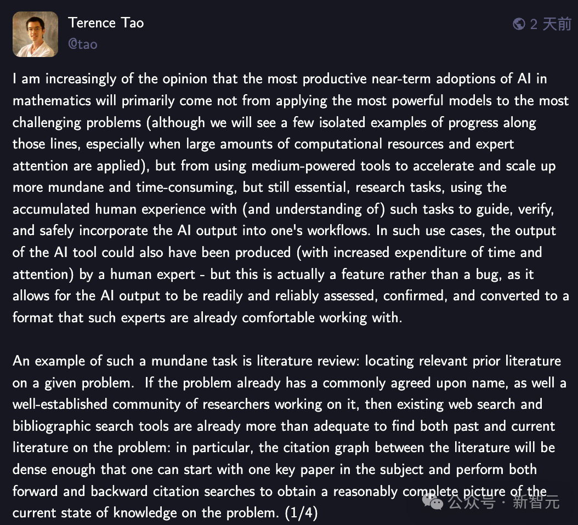This screenshot has width=578, height=525.
Task: Open the post's "2 天前" timestamp
Action: click(x=551, y=24)
